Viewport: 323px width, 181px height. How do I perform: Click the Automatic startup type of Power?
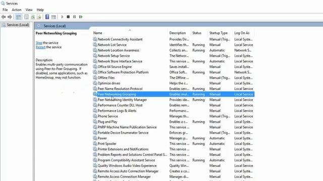pos(217,138)
